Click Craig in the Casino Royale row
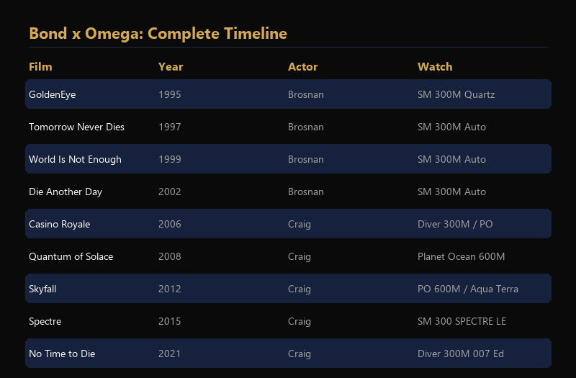The width and height of the screenshot is (576, 378). click(x=300, y=224)
